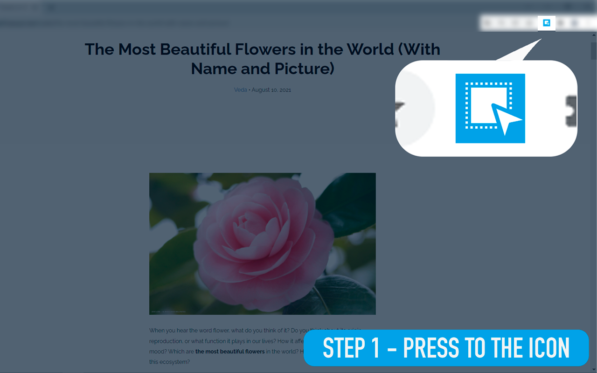Select the article title about Most Beautiful Flowers
Image resolution: width=597 pixels, height=373 pixels.
click(x=263, y=59)
